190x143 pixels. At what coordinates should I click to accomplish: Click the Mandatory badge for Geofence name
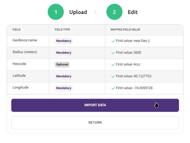[64, 41]
